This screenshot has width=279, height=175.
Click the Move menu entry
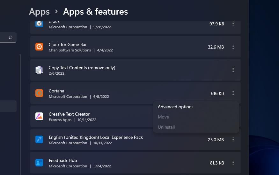tap(163, 117)
